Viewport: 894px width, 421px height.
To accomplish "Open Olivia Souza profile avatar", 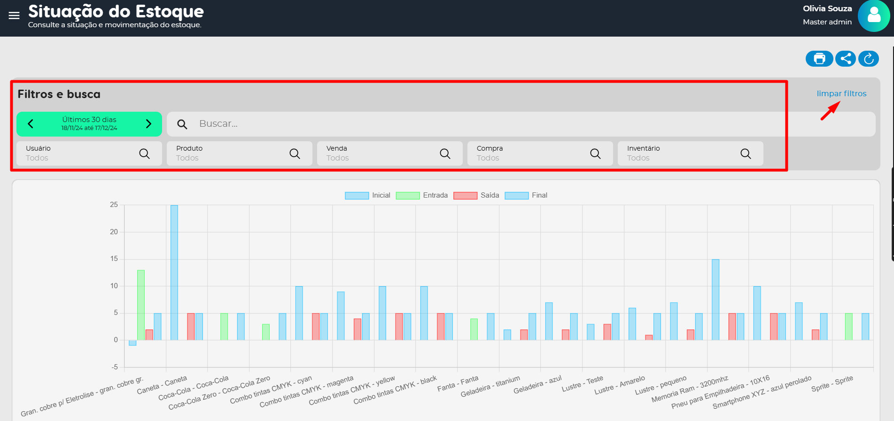I will coord(873,16).
